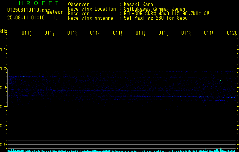The height and width of the screenshot is (152, 239).
Task: Click the 'Receiving Location' label
Action: click(92, 9)
